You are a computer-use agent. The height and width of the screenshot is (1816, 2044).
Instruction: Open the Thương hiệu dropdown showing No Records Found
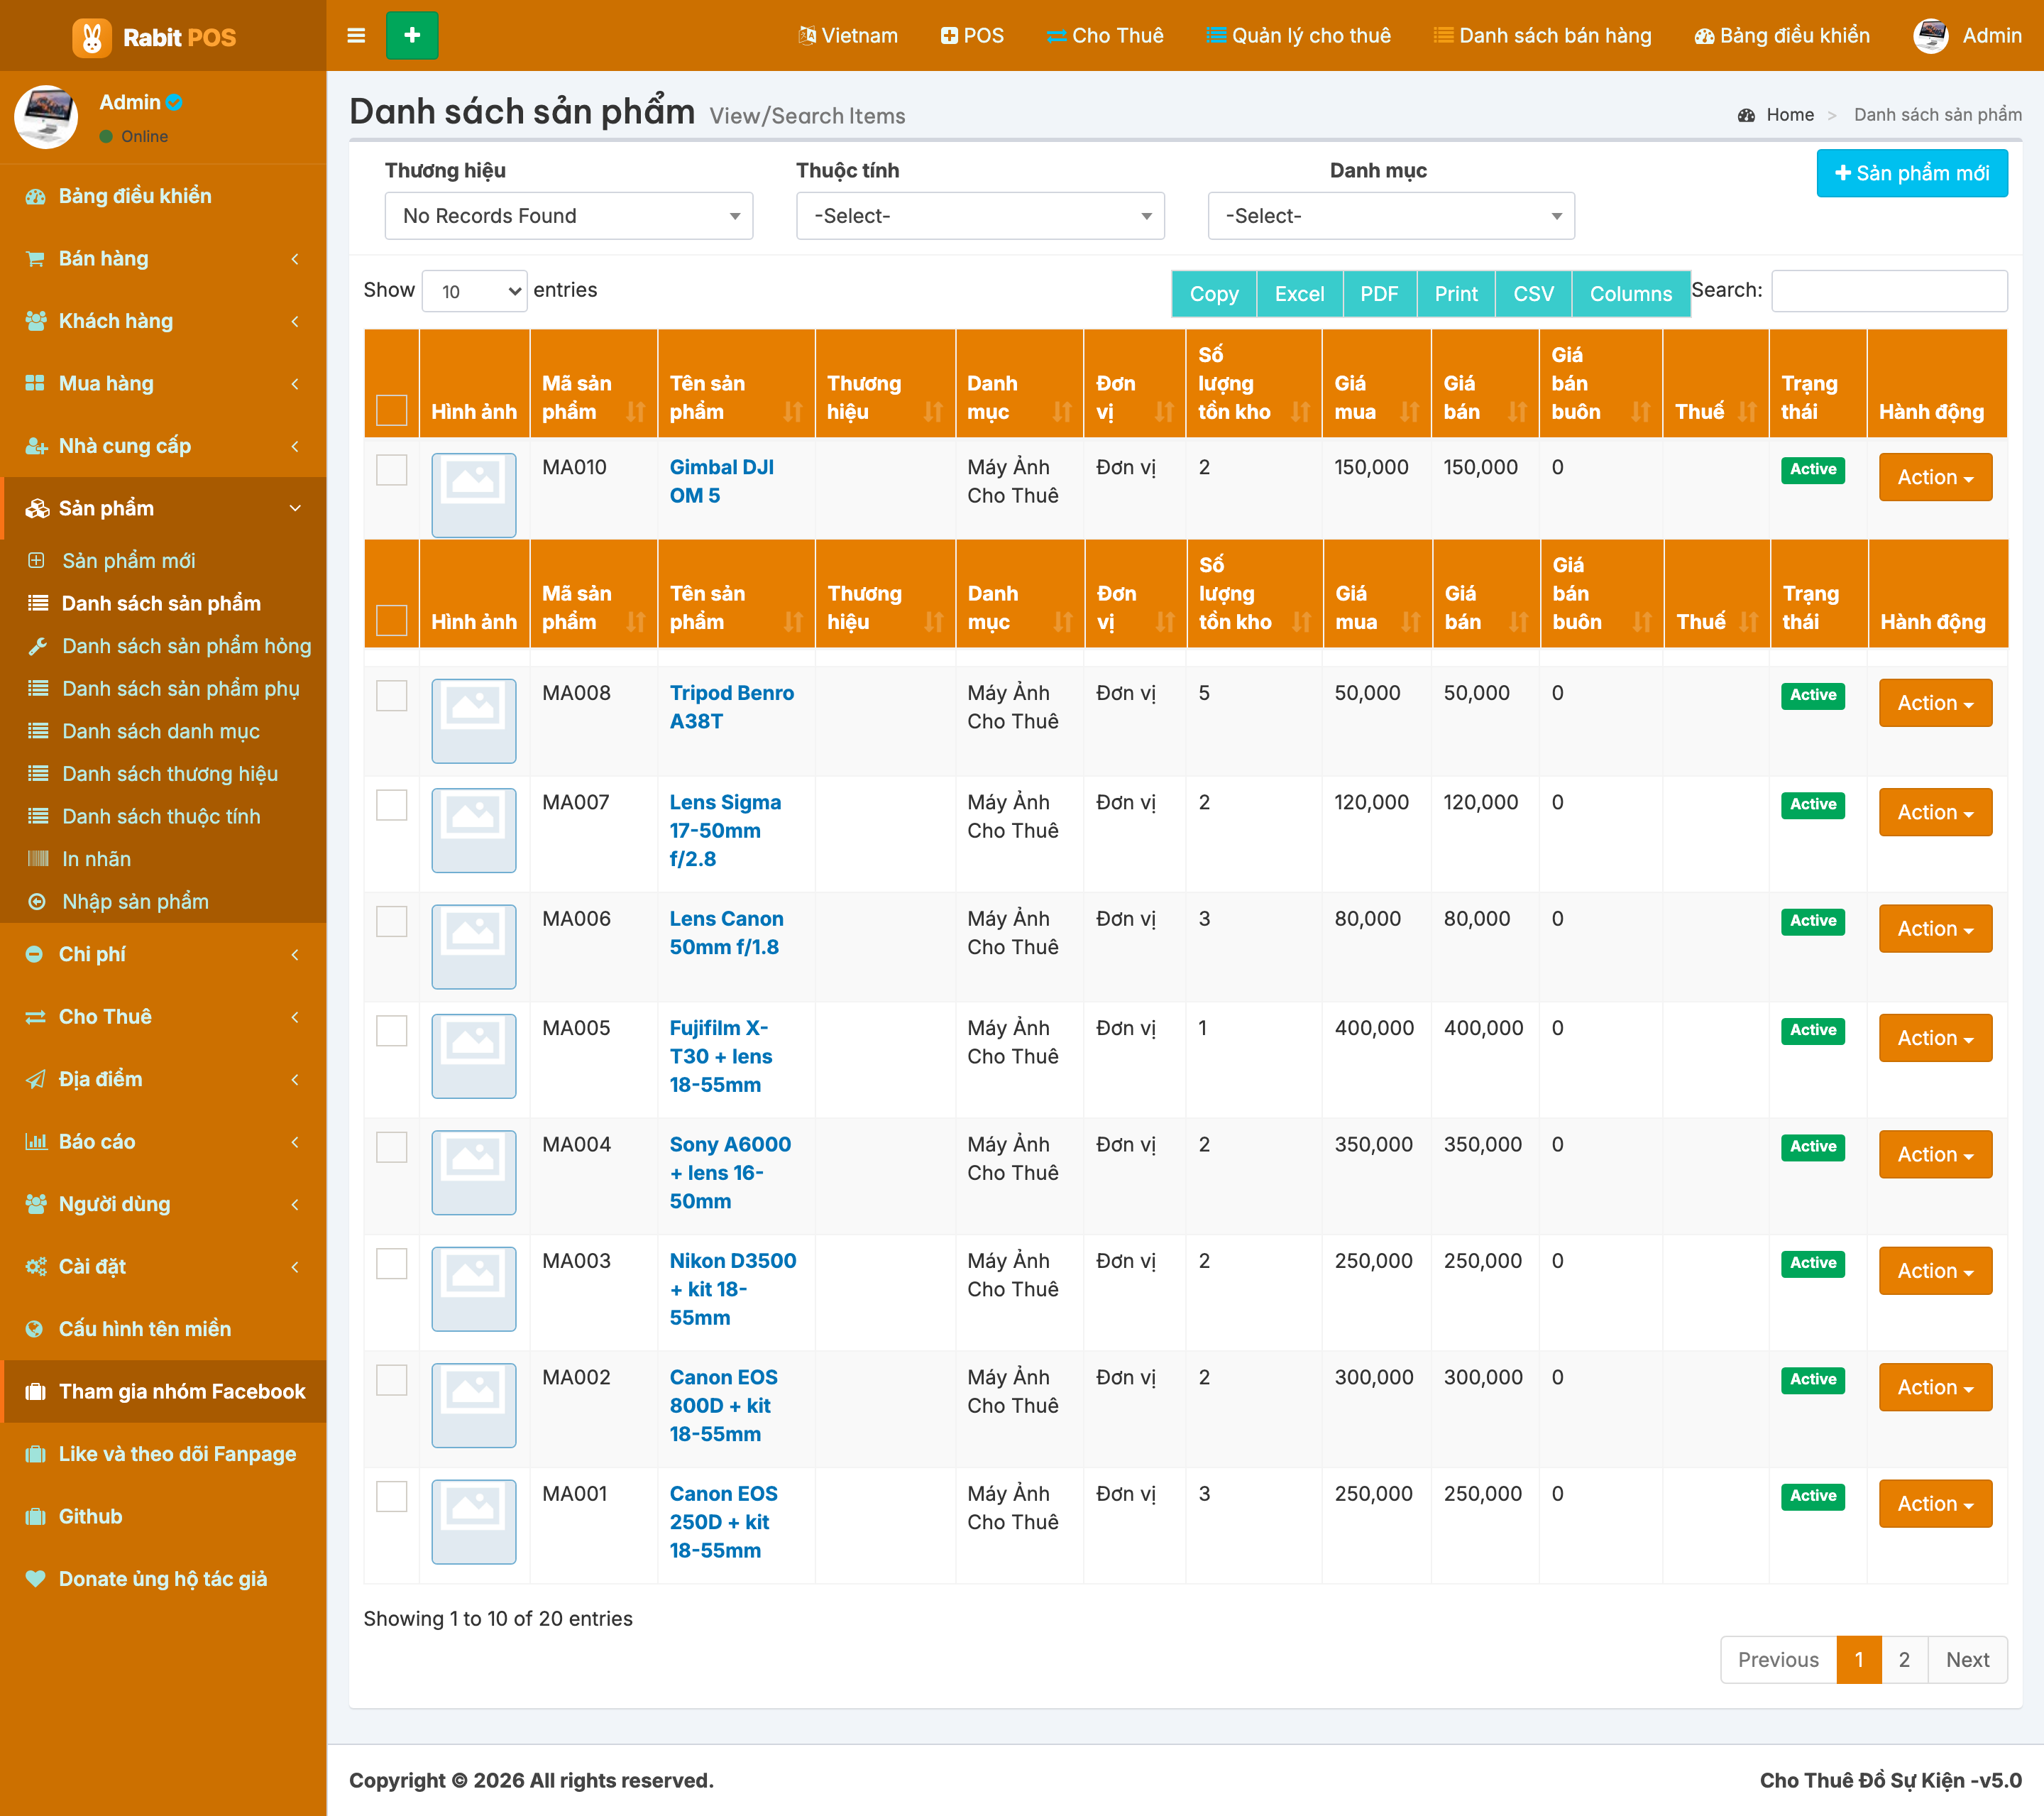569,216
